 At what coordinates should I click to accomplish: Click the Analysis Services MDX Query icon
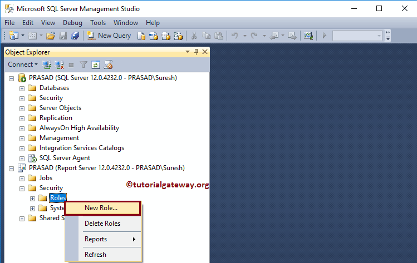point(154,36)
